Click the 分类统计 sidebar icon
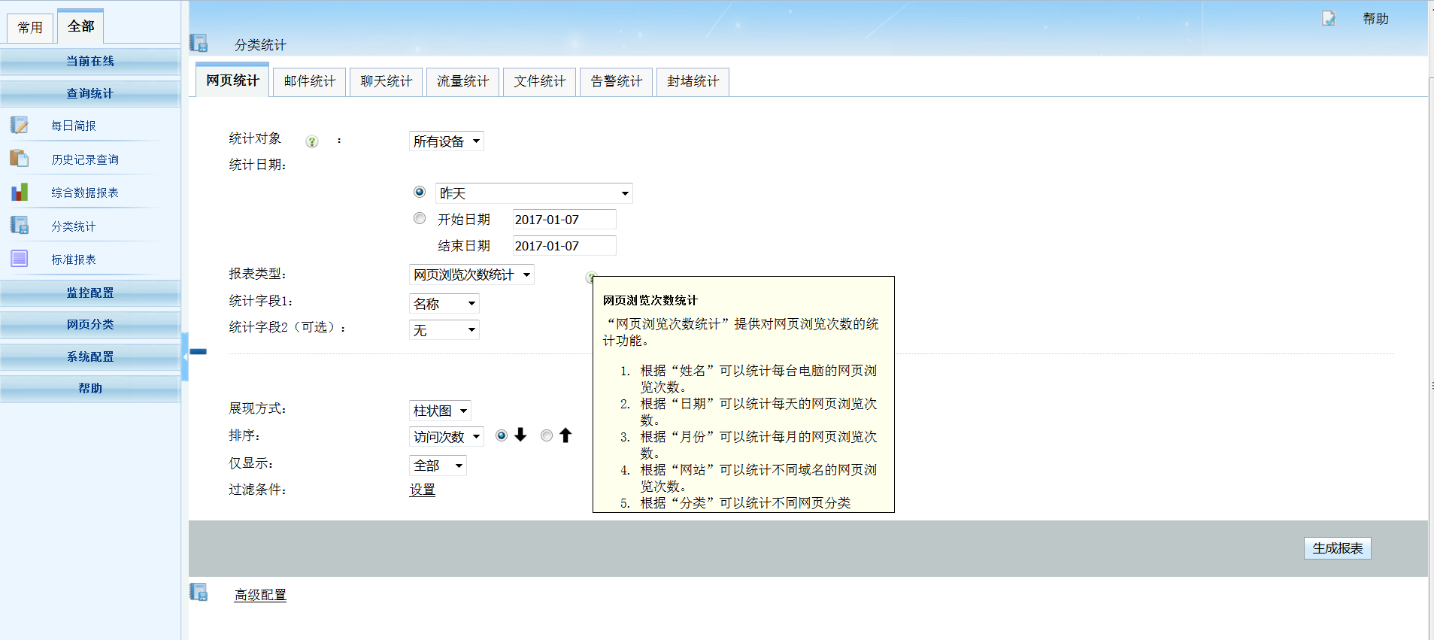The image size is (1434, 640). [x=20, y=226]
